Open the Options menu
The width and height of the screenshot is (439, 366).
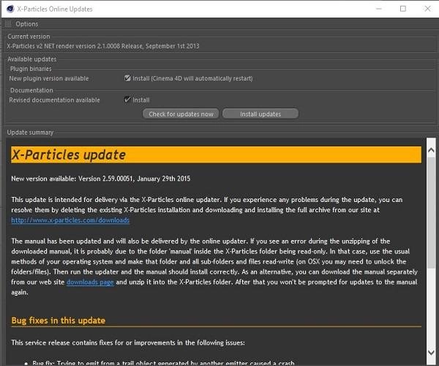pyautogui.click(x=27, y=24)
